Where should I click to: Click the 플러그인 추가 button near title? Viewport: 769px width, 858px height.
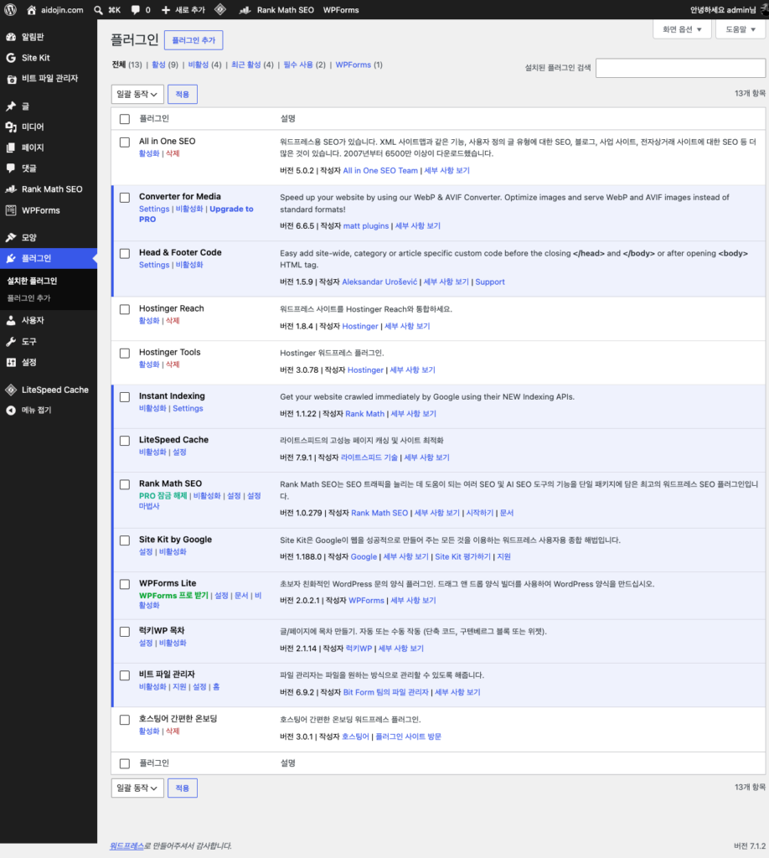click(x=194, y=40)
